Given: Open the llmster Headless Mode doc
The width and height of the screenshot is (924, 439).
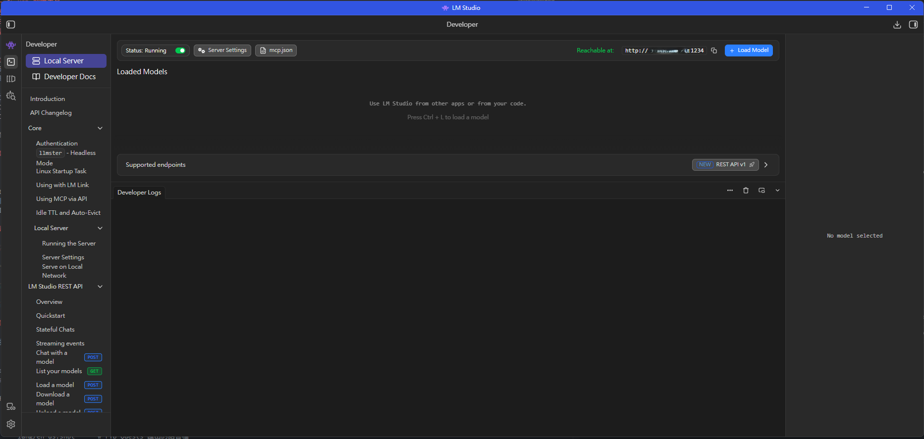Looking at the screenshot, I should point(66,158).
